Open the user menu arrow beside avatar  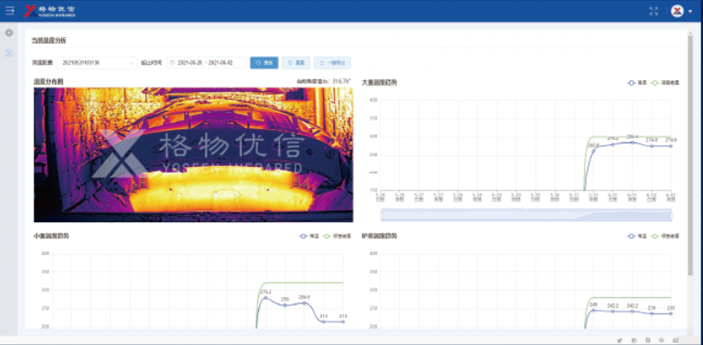tap(690, 12)
